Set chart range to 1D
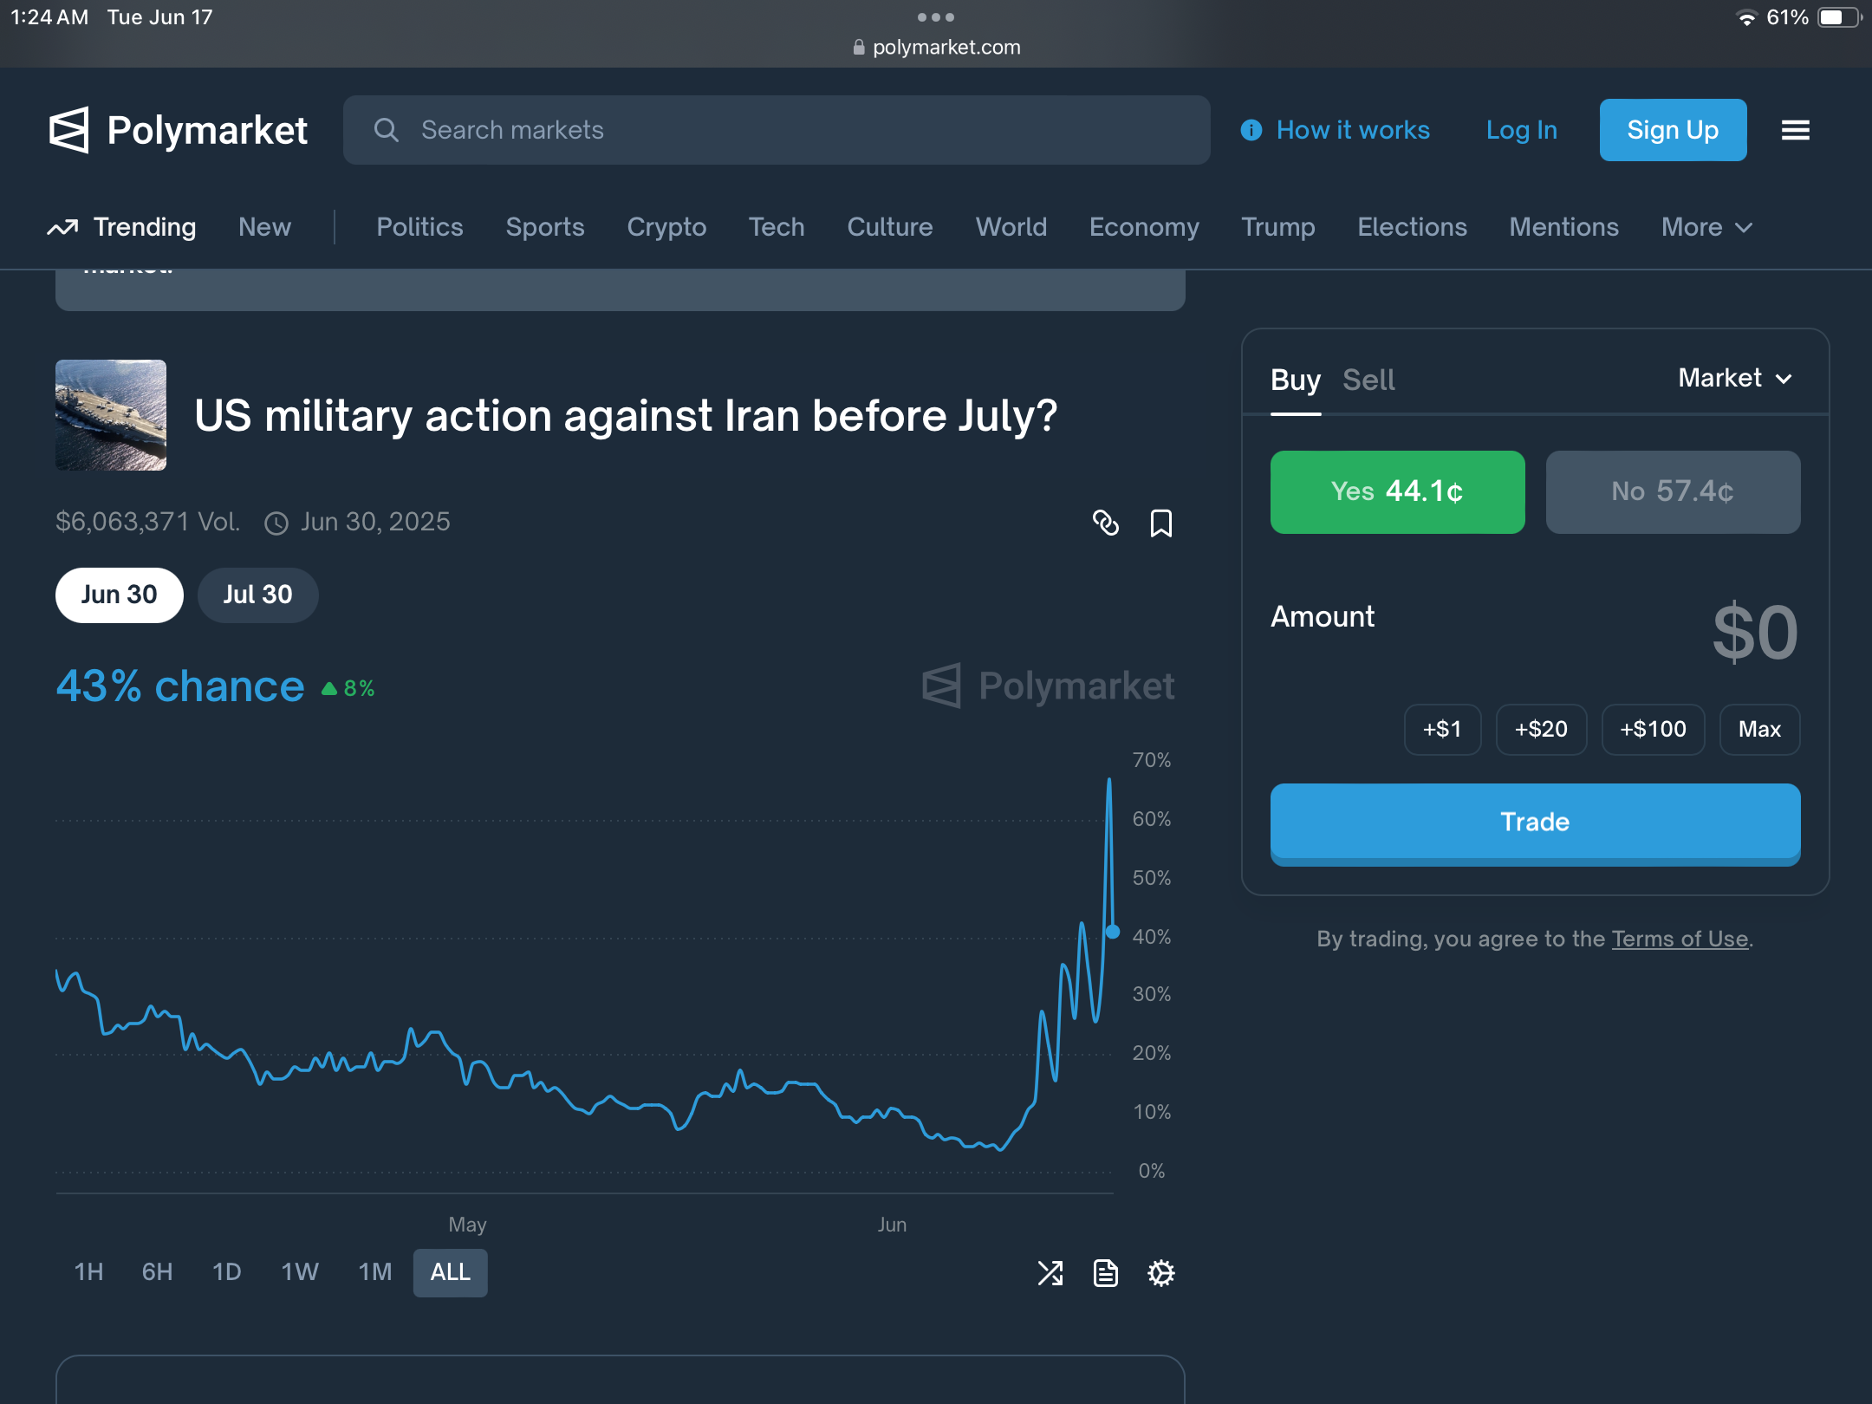Image resolution: width=1872 pixels, height=1404 pixels. click(227, 1272)
